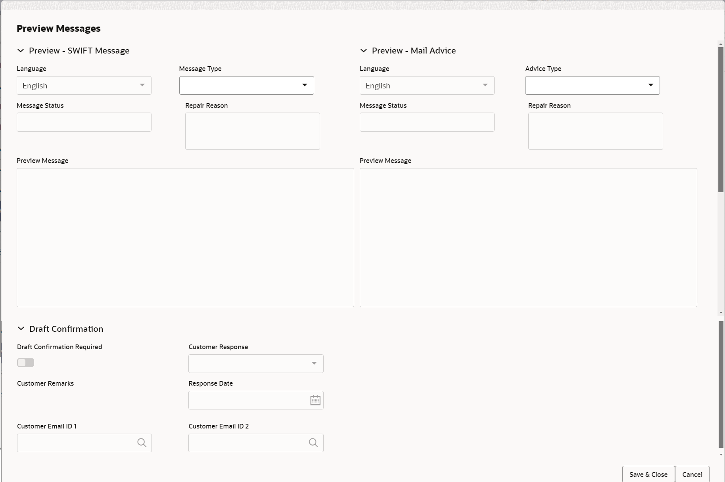725x482 pixels.
Task: Click the Save & Close button
Action: [648, 474]
